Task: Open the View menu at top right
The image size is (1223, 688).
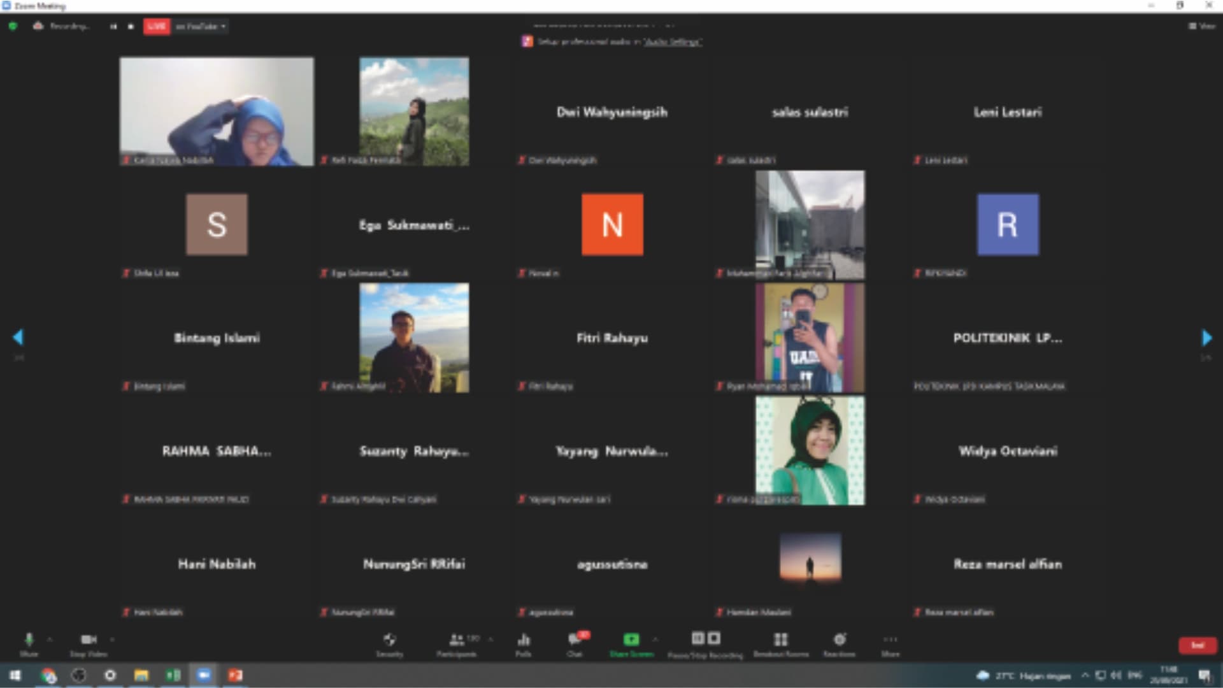Action: (1202, 26)
